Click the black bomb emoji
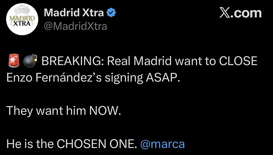Screen dimensions: 273x155 30,61
